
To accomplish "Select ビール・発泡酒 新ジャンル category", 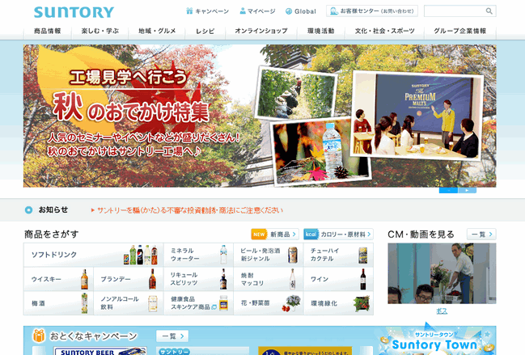I will pyautogui.click(x=269, y=255).
